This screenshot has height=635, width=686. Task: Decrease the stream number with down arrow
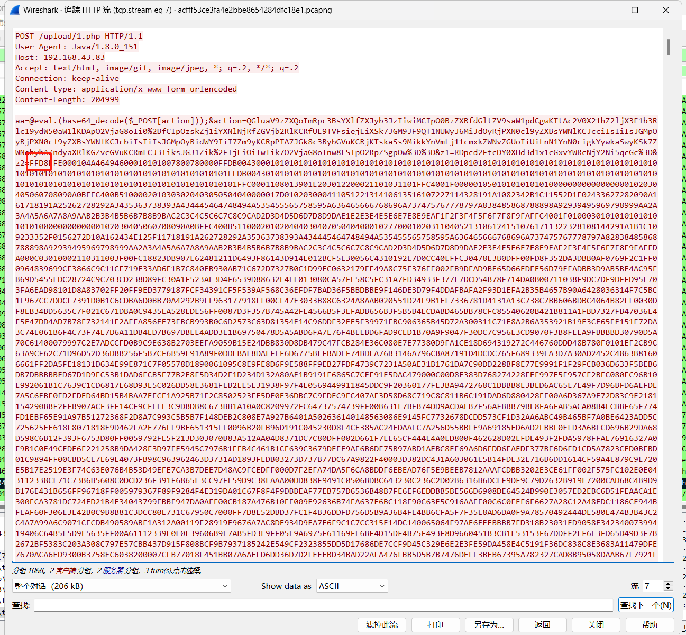tap(669, 588)
